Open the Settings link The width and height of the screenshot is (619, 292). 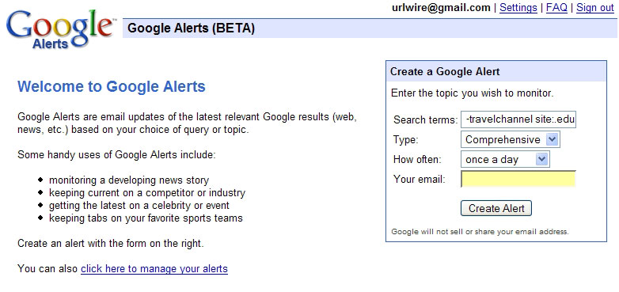click(518, 7)
